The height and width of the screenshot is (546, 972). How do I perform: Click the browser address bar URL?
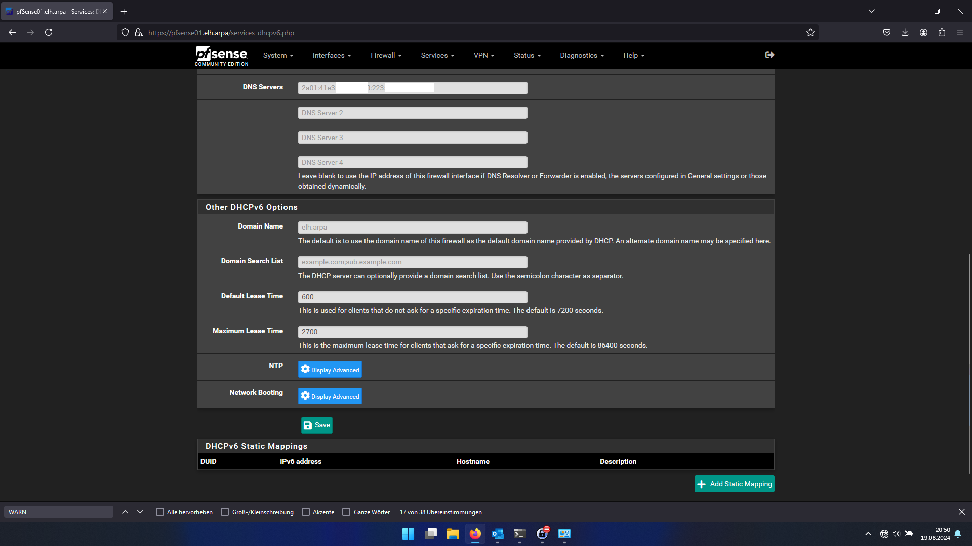click(221, 33)
